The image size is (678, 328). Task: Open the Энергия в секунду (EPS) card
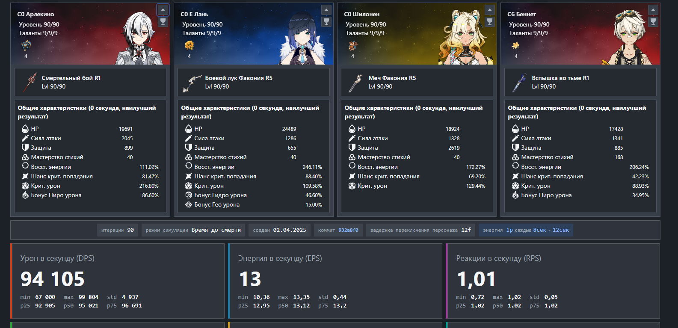point(335,281)
